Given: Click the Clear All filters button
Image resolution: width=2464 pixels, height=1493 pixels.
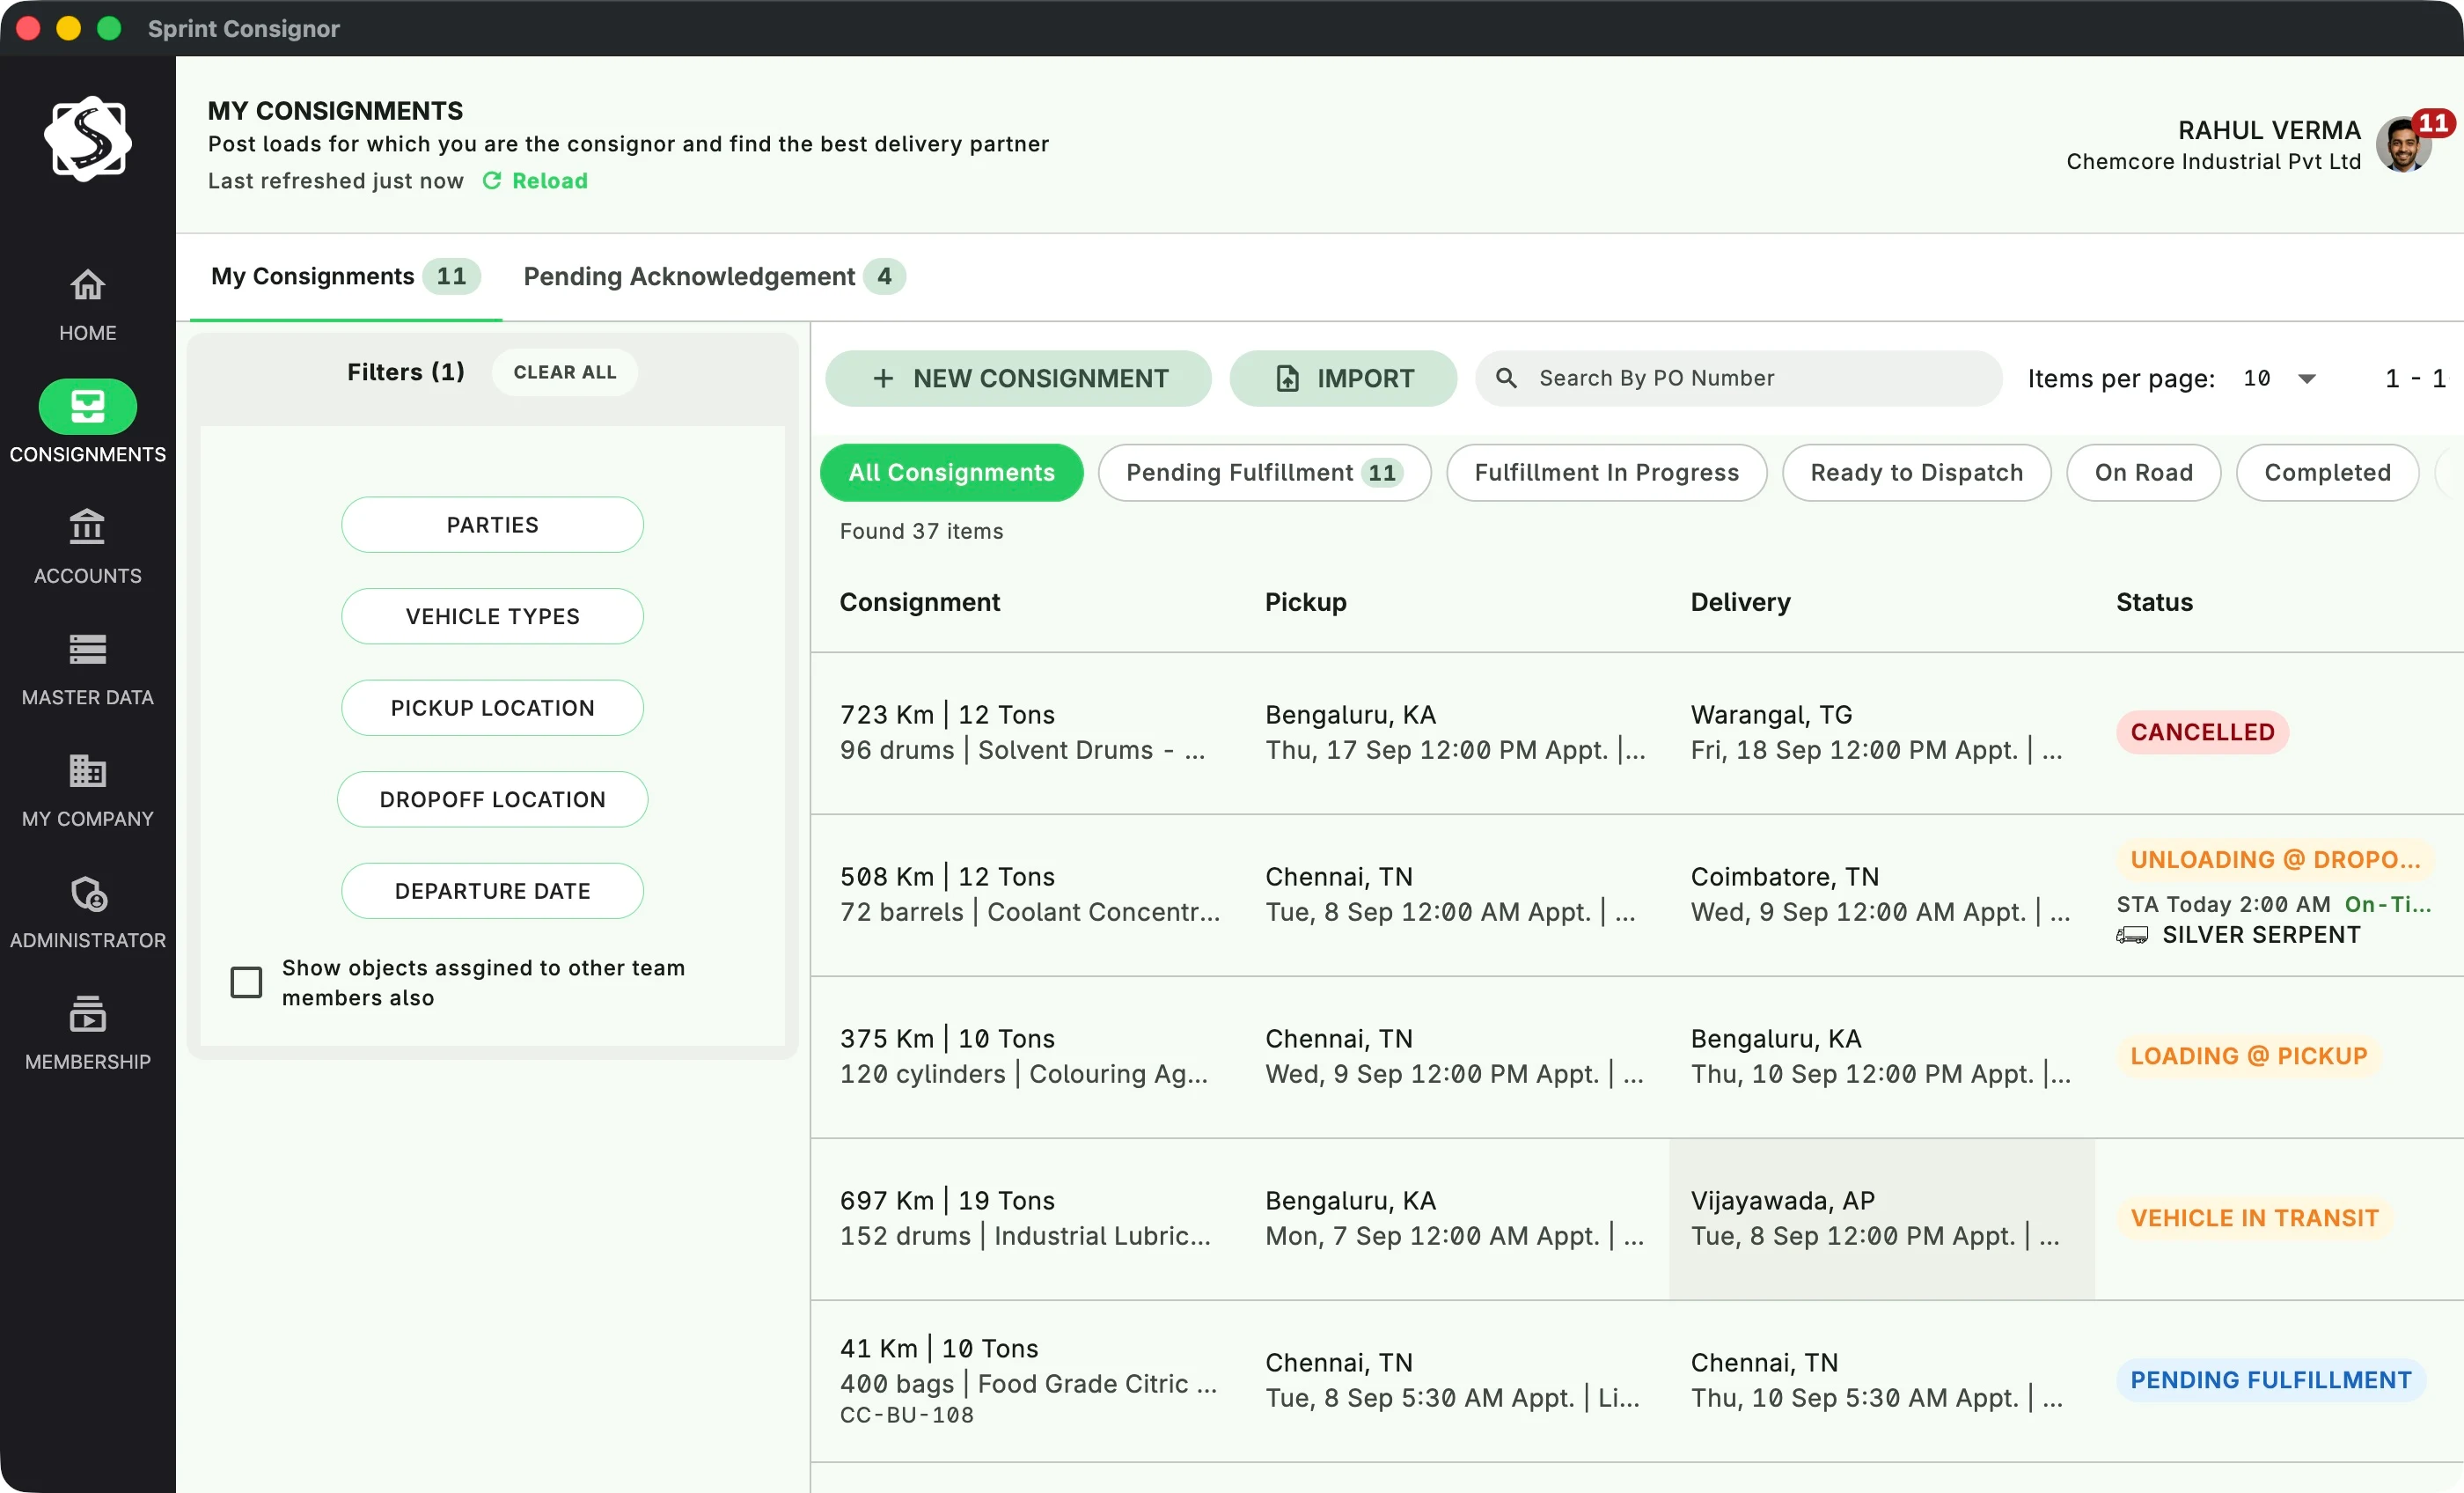Looking at the screenshot, I should point(564,372).
